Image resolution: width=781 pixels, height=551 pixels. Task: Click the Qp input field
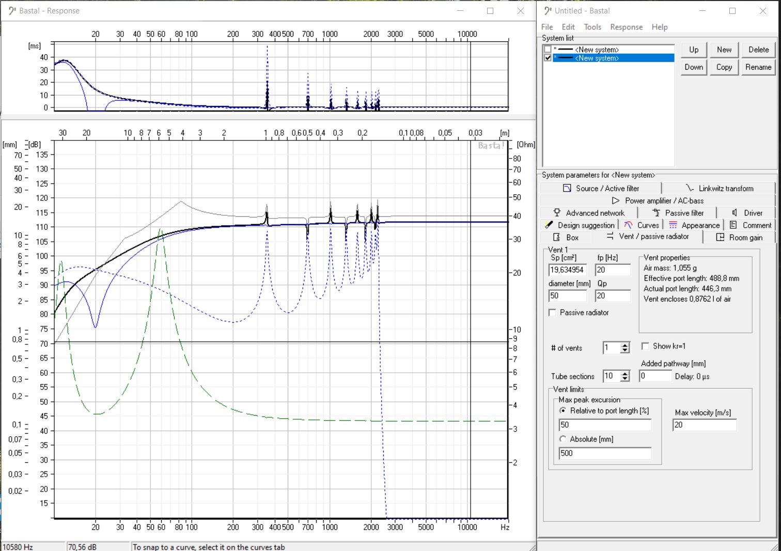coord(613,295)
